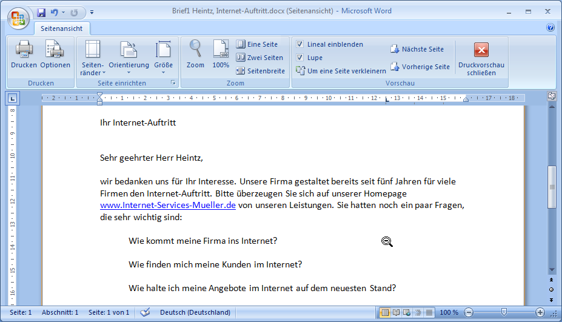The image size is (562, 322).
Task: Click the Zoom magnifier icon
Action: click(195, 50)
